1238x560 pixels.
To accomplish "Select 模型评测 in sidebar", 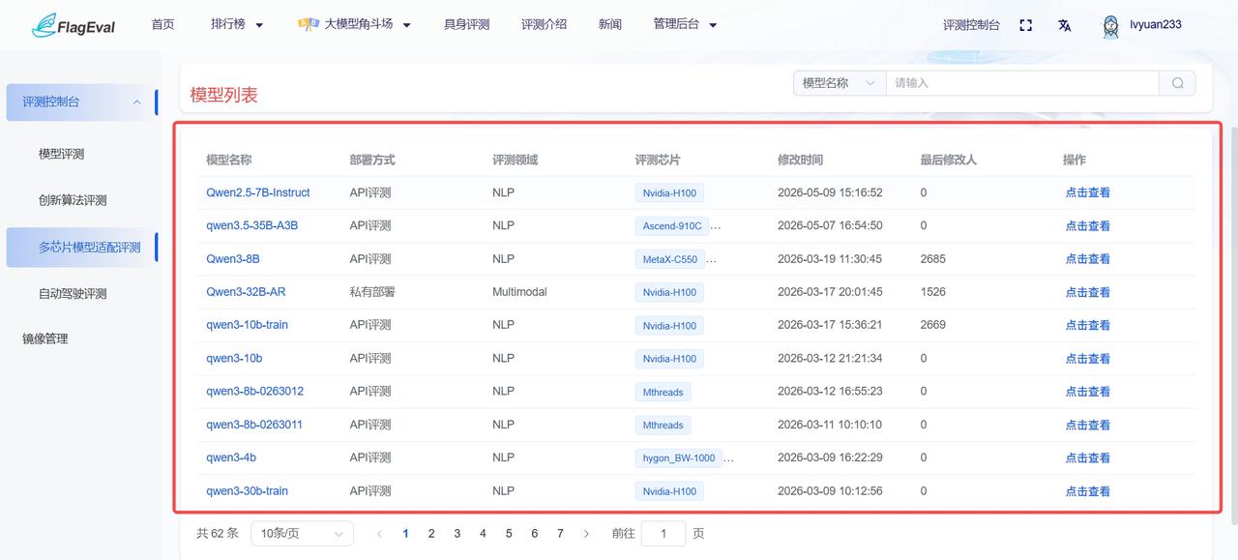I will tap(61, 154).
